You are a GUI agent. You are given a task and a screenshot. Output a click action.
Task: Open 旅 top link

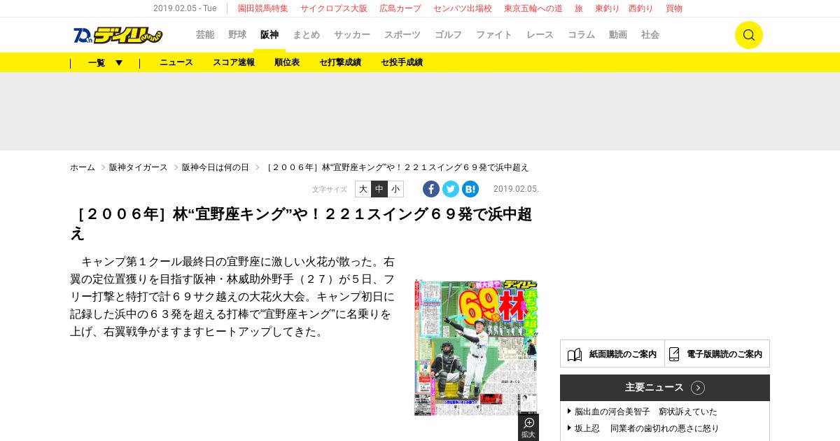(579, 8)
